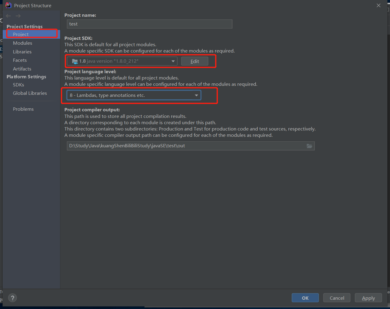Click the Project language level heading
The width and height of the screenshot is (390, 309).
pos(90,71)
